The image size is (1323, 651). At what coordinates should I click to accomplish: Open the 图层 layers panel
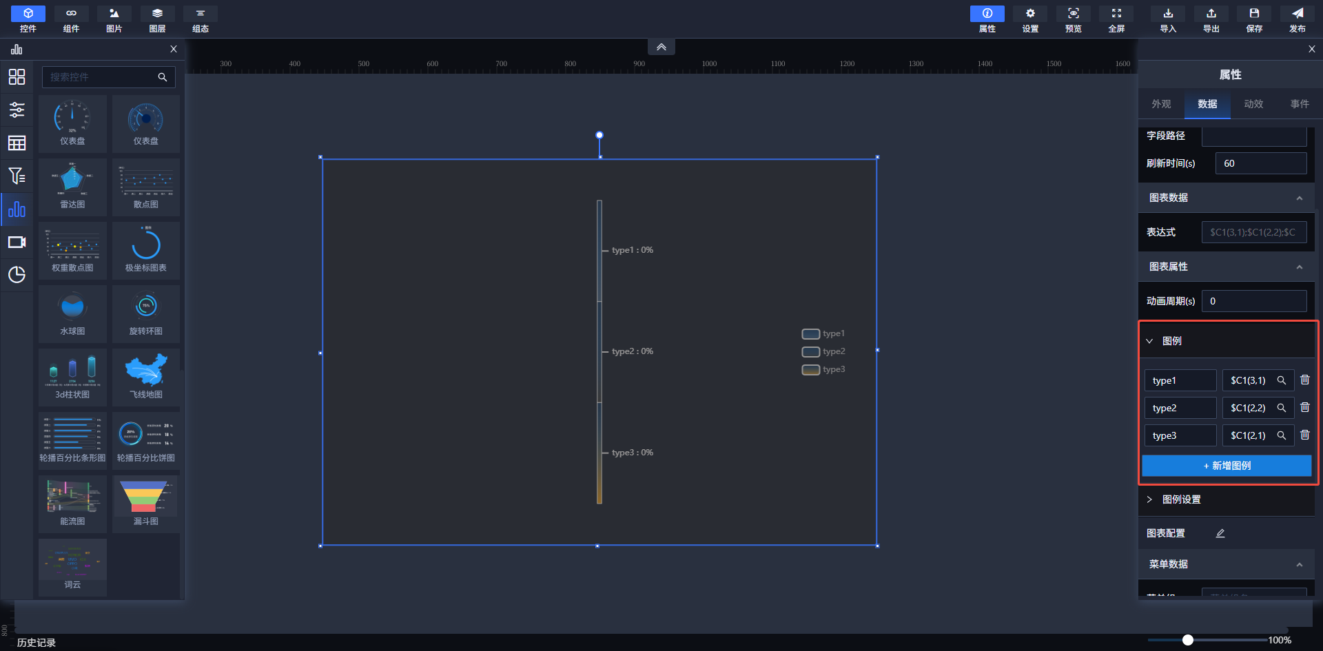click(157, 14)
